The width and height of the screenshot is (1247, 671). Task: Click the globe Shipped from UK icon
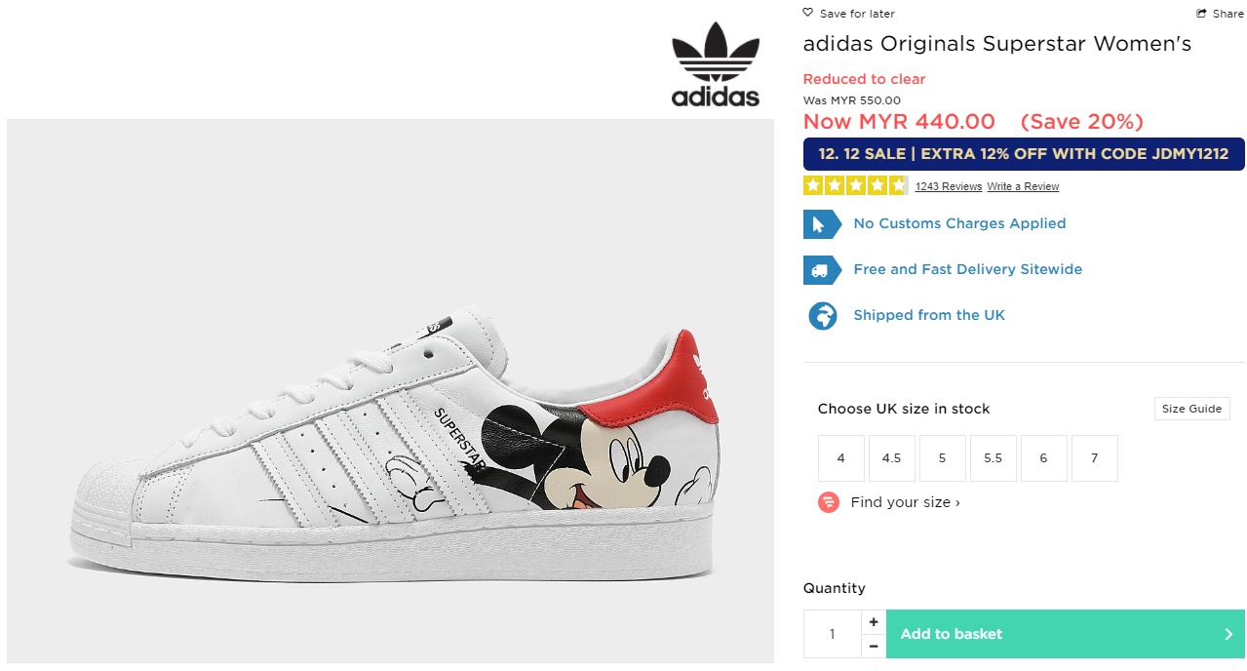[823, 316]
